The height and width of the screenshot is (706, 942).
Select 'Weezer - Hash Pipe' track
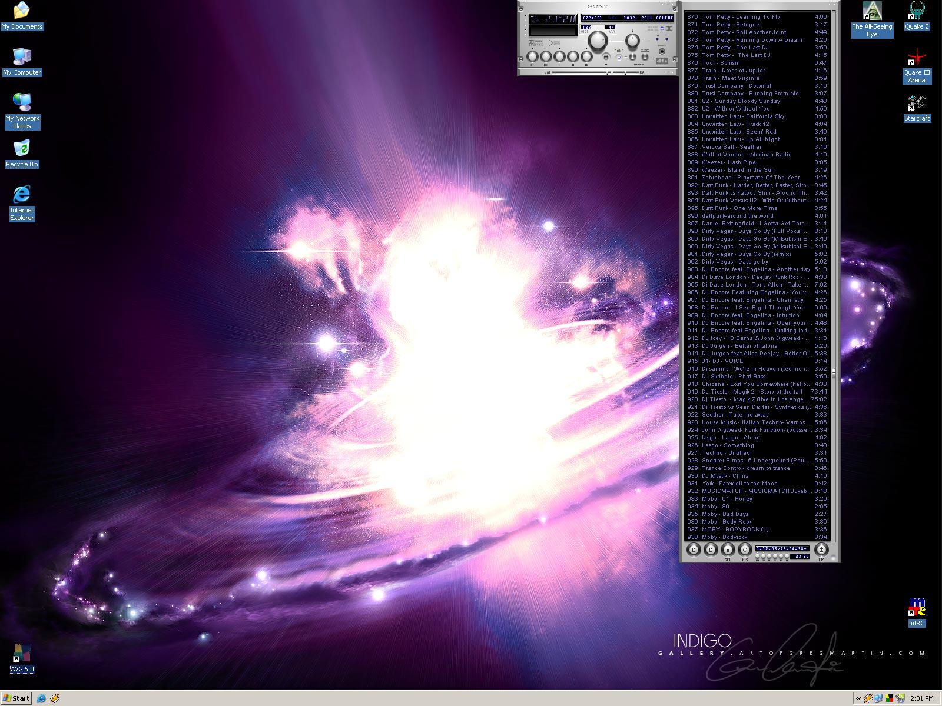tap(757, 162)
